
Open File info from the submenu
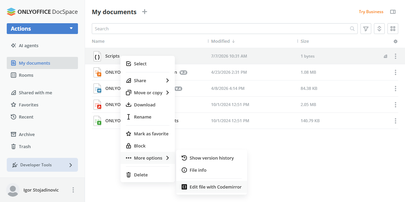(212, 170)
